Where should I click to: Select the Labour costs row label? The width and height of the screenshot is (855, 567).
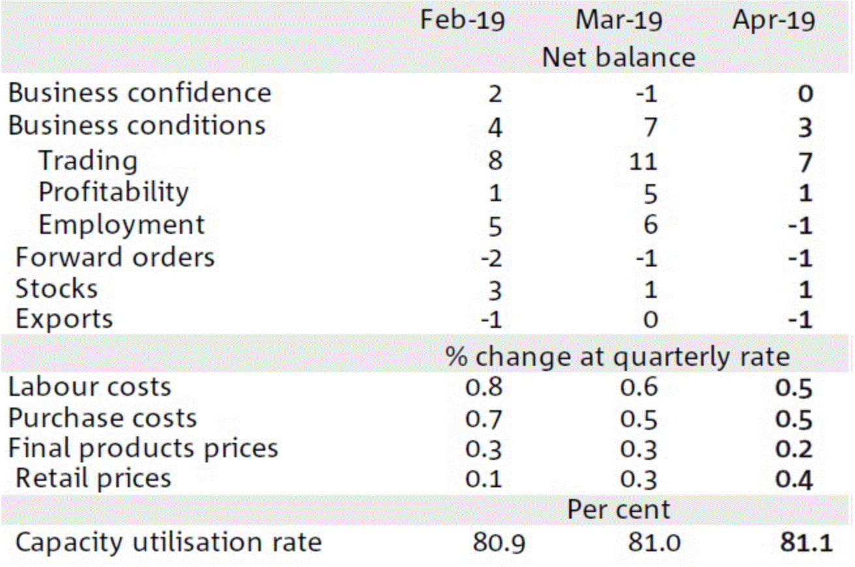pyautogui.click(x=89, y=387)
